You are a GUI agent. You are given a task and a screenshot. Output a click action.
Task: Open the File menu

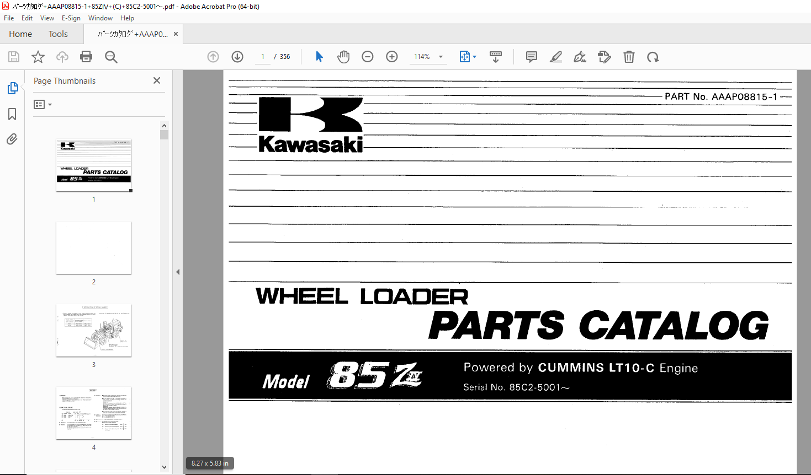[9, 18]
